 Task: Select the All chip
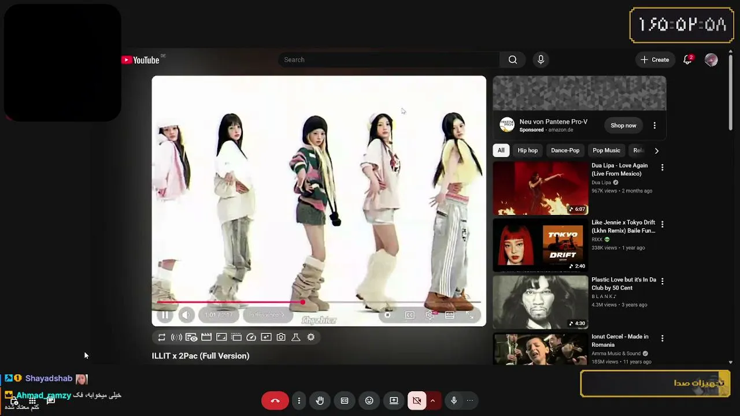(x=501, y=151)
